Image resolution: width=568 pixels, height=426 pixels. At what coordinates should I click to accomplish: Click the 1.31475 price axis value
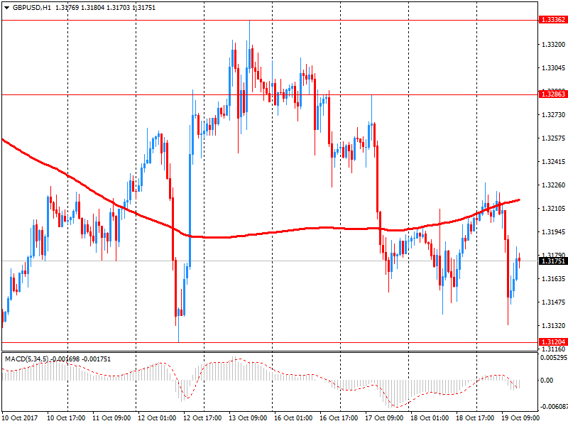(x=554, y=302)
